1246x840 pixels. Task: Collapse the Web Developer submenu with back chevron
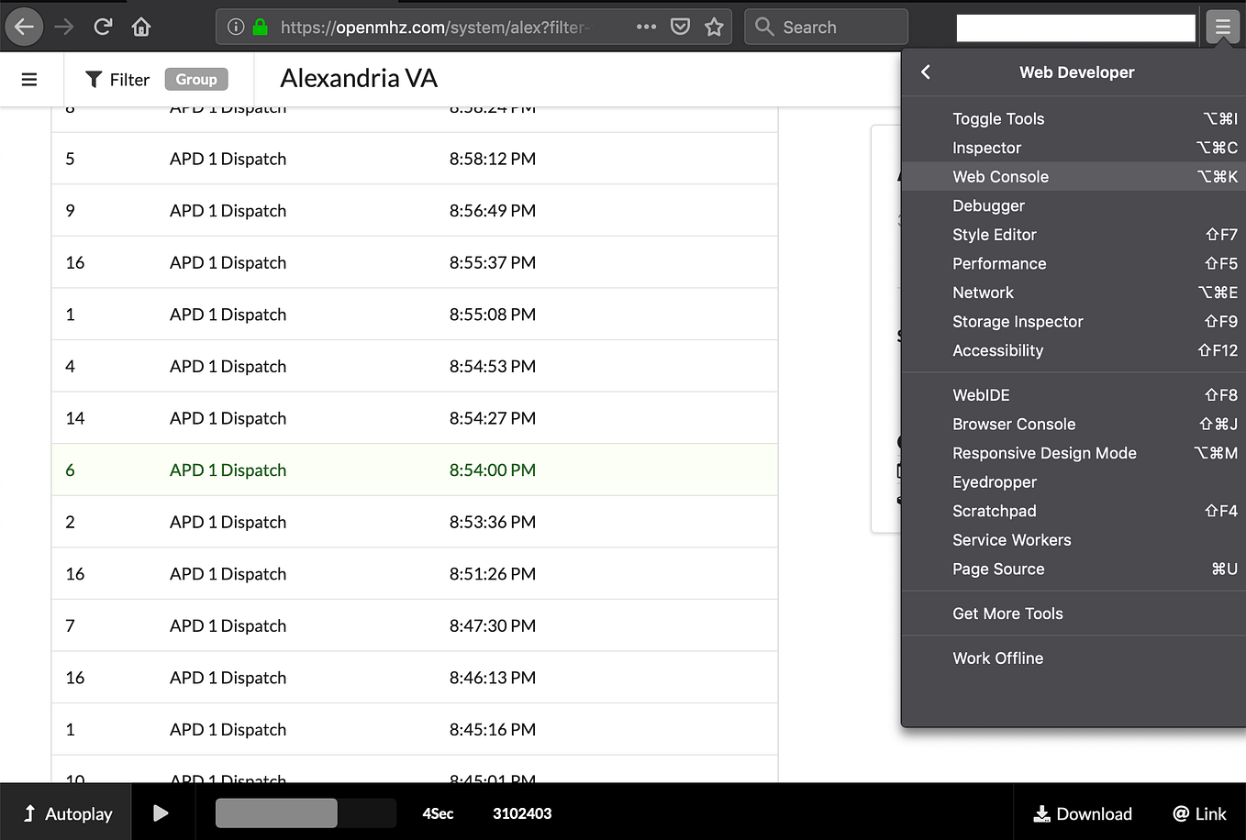tap(926, 72)
